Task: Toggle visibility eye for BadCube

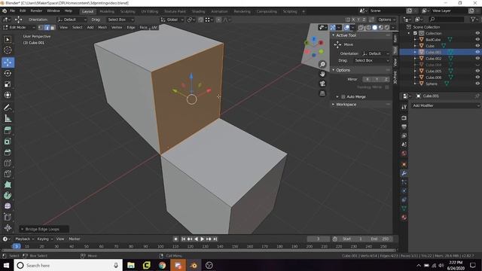Action: tap(477, 39)
